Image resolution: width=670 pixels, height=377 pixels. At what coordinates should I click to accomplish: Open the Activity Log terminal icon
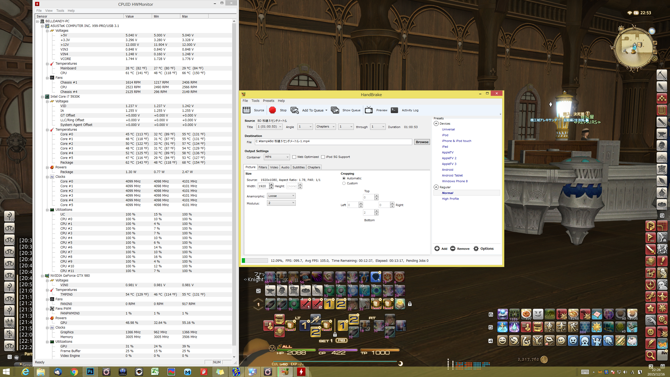tap(394, 110)
